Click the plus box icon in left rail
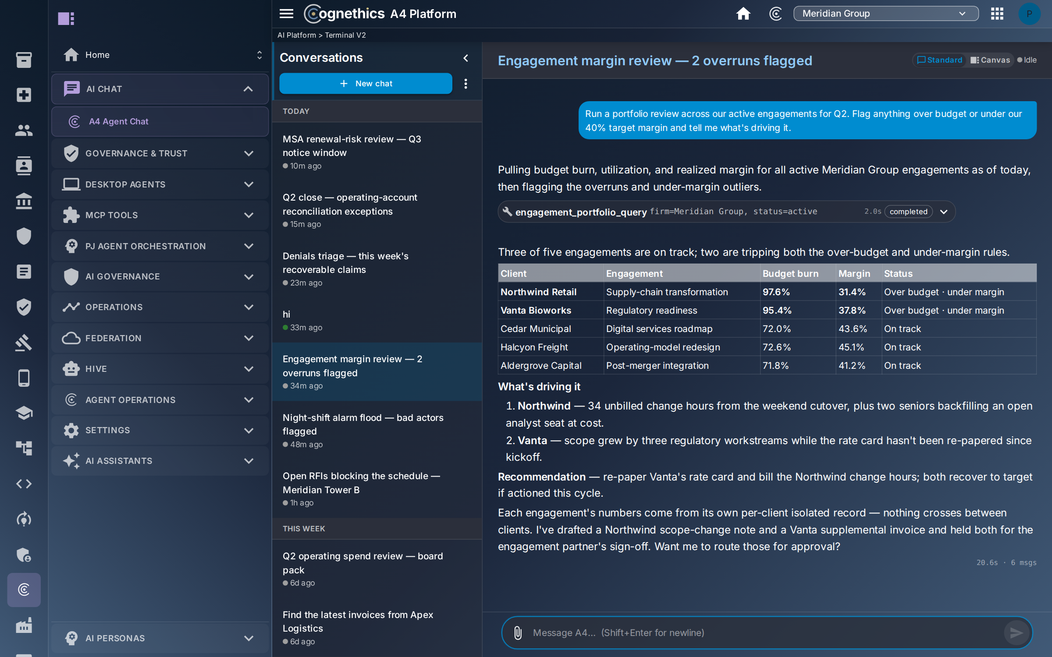The image size is (1052, 657). point(24,95)
